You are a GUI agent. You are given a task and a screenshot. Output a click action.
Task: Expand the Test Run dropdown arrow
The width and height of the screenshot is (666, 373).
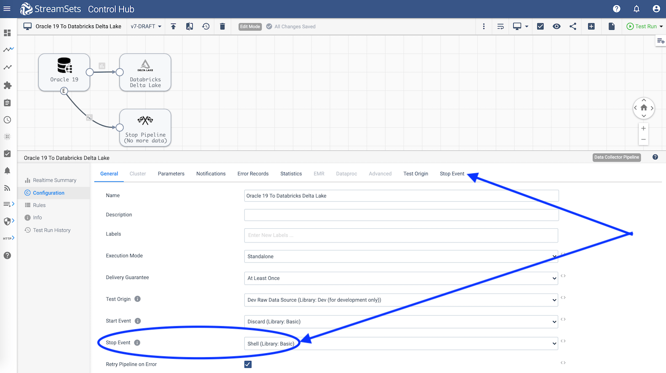coord(661,27)
